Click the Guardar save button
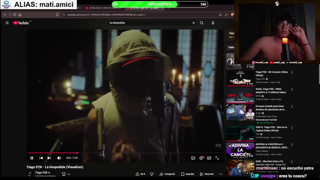The height and width of the screenshot is (180, 320). pyautogui.click(x=187, y=174)
